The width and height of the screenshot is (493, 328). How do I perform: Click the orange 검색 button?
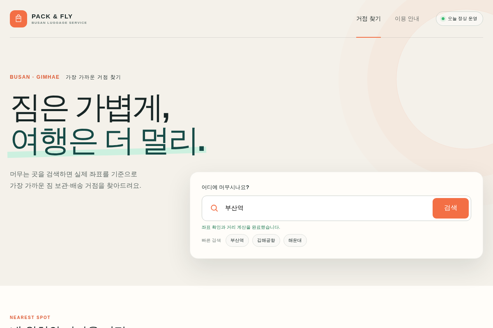(x=450, y=208)
